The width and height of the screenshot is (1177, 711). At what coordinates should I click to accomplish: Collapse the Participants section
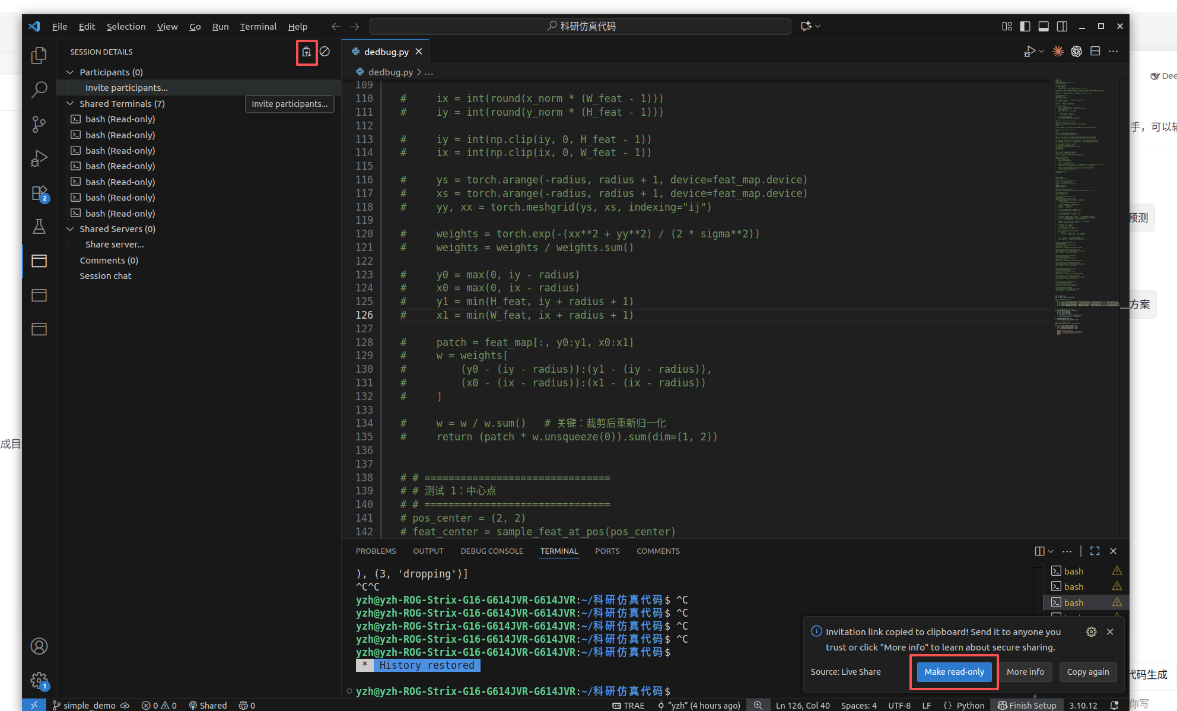[70, 72]
